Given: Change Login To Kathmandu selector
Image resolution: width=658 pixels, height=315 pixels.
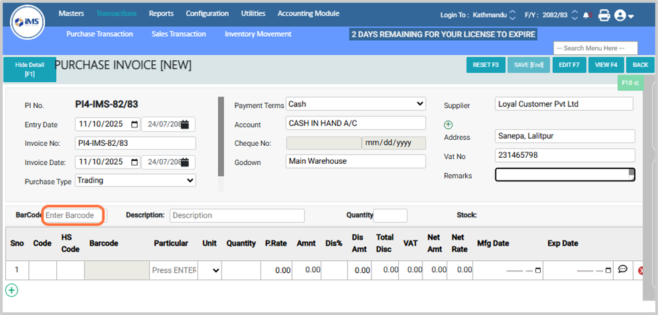Looking at the screenshot, I should (512, 15).
